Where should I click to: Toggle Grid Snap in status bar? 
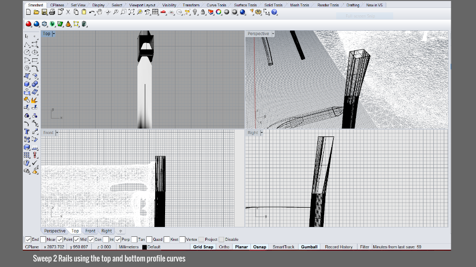(x=203, y=247)
